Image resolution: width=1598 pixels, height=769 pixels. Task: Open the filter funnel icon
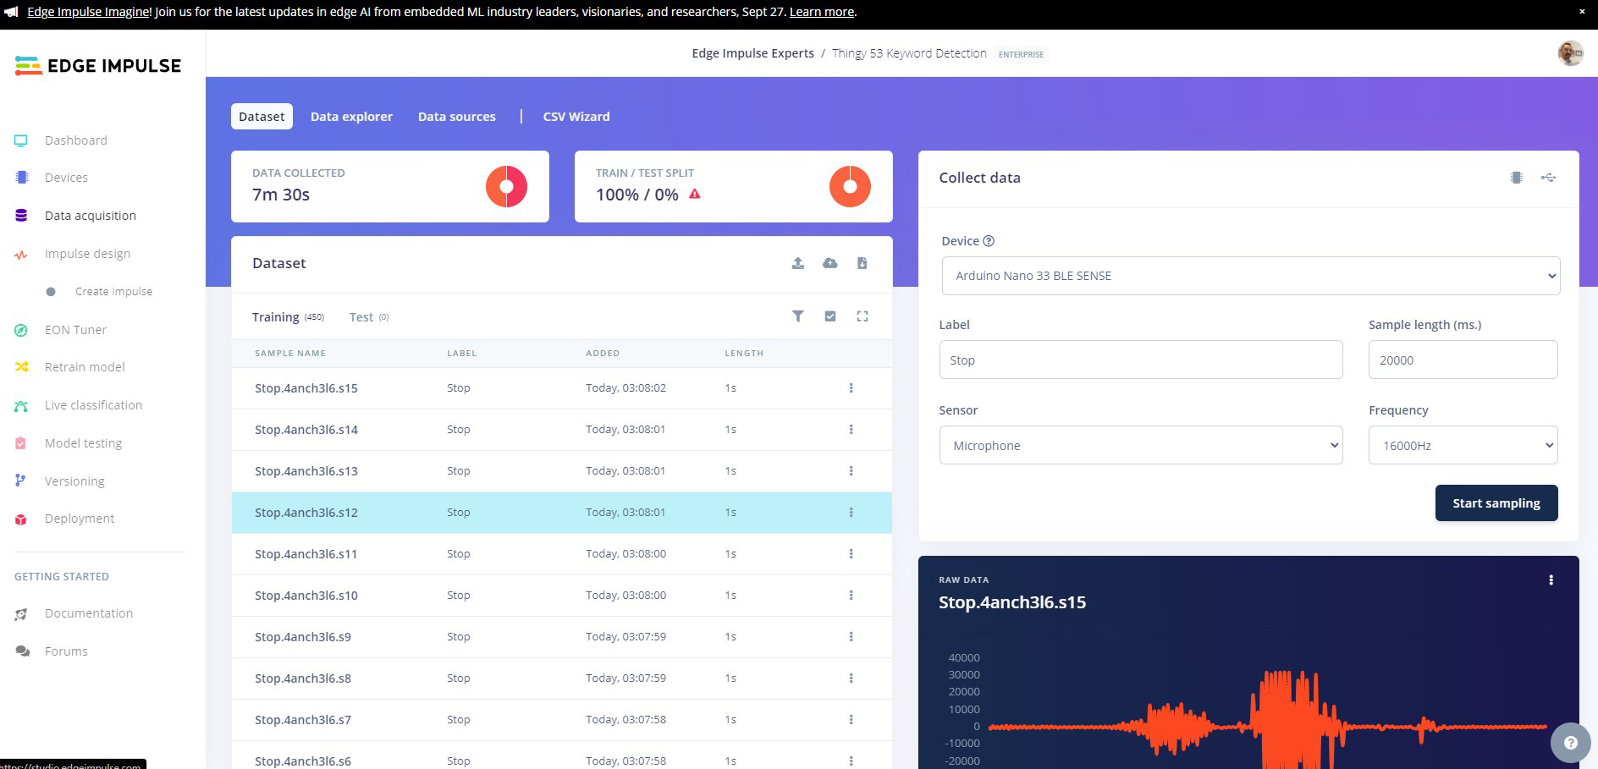[797, 316]
